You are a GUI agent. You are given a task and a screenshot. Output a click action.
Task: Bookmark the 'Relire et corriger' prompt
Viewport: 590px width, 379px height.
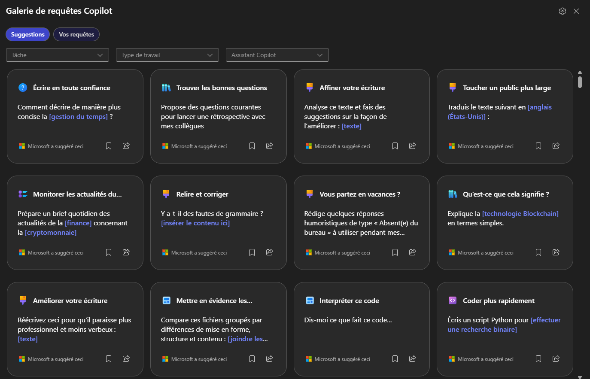(252, 252)
